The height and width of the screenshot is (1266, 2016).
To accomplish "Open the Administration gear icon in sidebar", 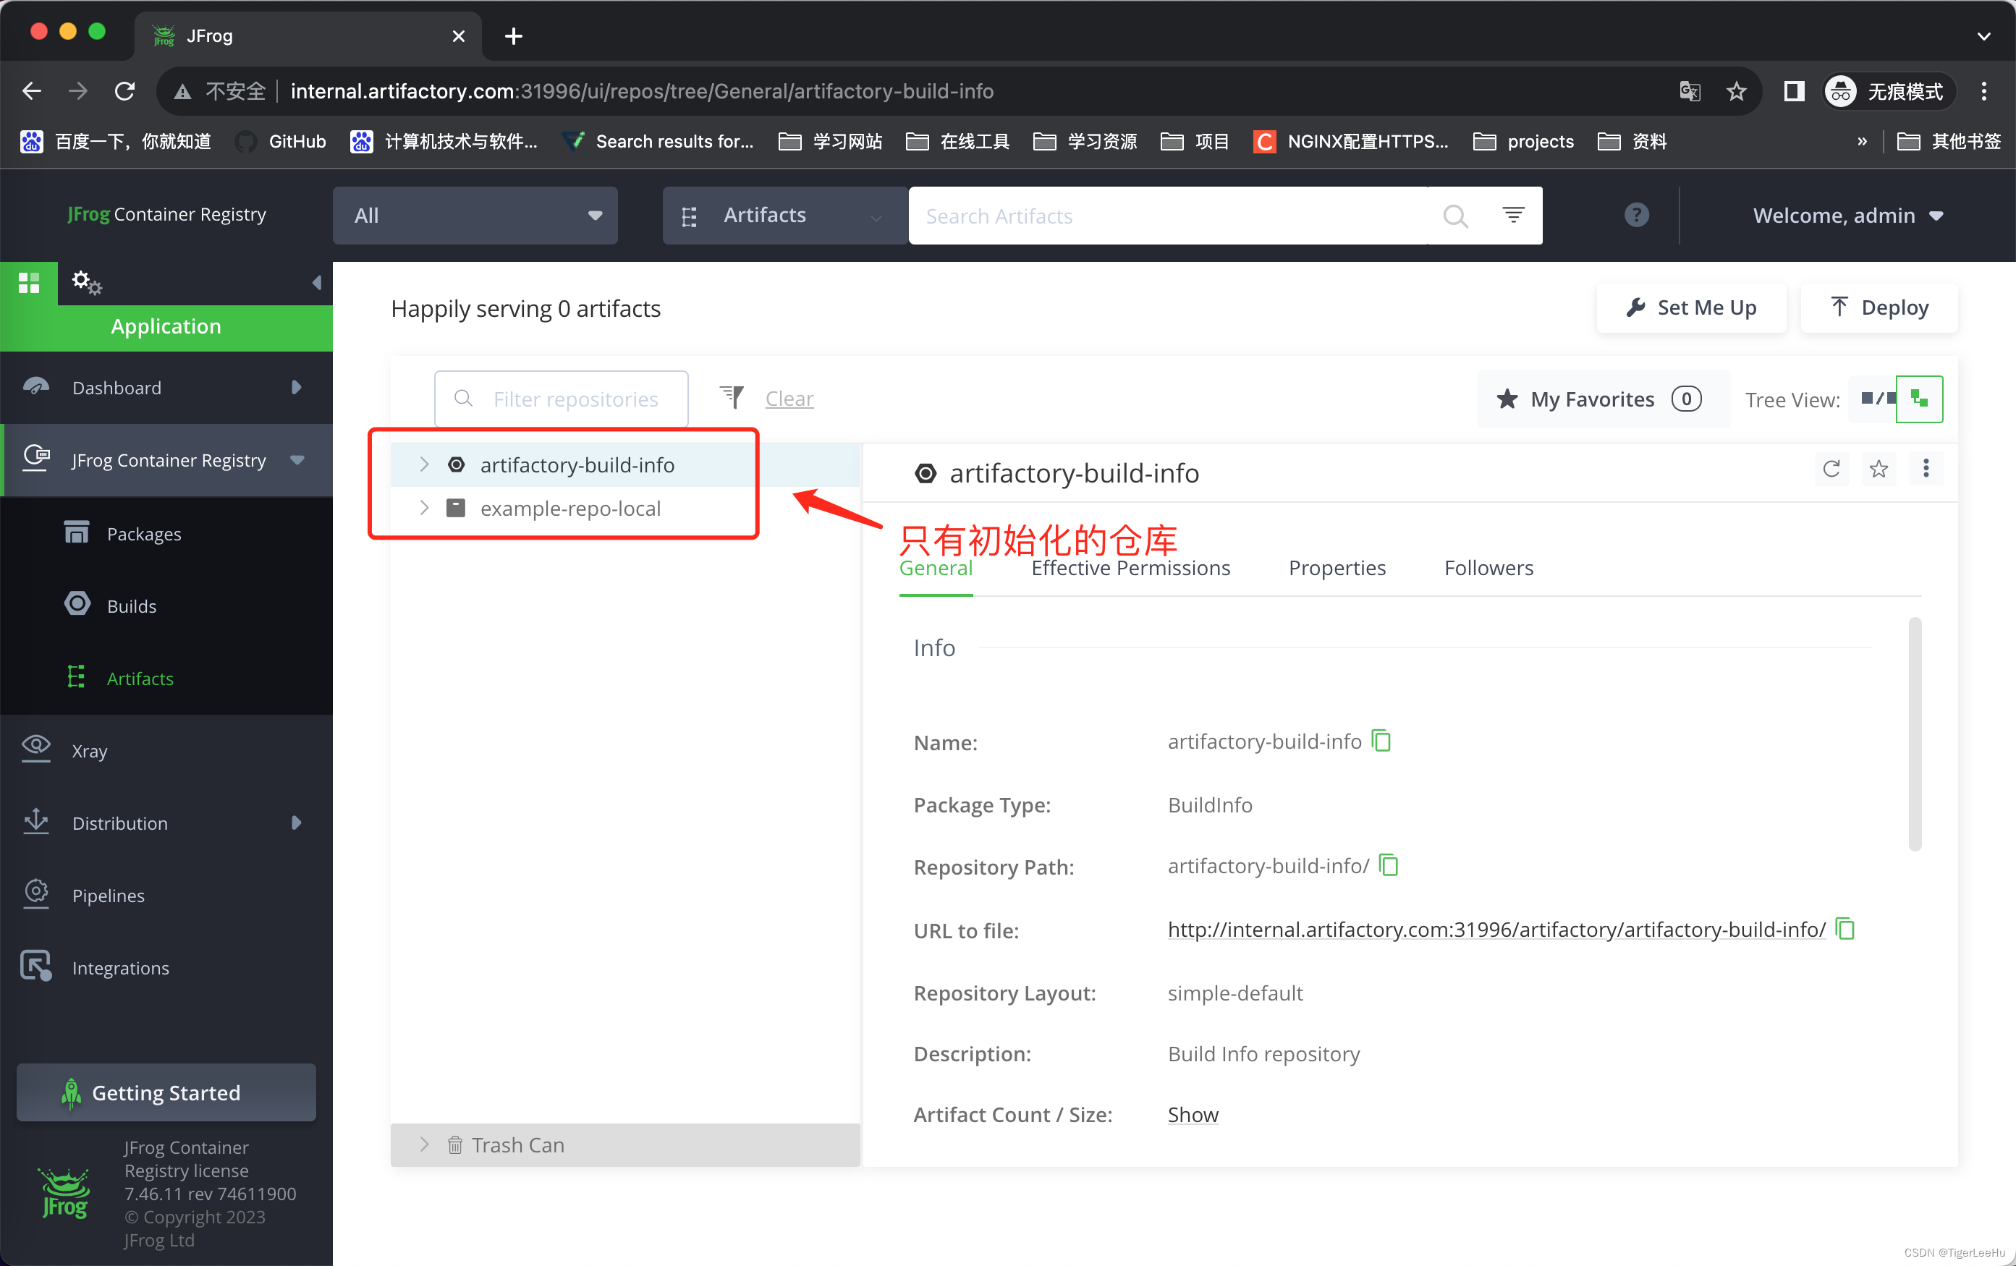I will click(85, 283).
